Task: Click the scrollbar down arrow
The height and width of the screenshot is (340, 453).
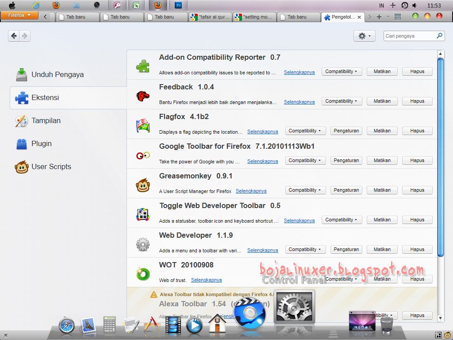Action: tap(440, 318)
